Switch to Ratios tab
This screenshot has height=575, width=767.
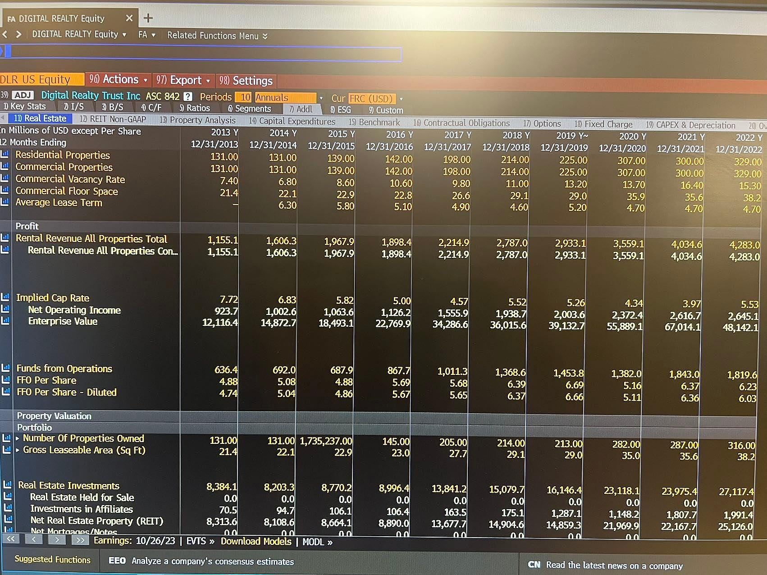[195, 108]
